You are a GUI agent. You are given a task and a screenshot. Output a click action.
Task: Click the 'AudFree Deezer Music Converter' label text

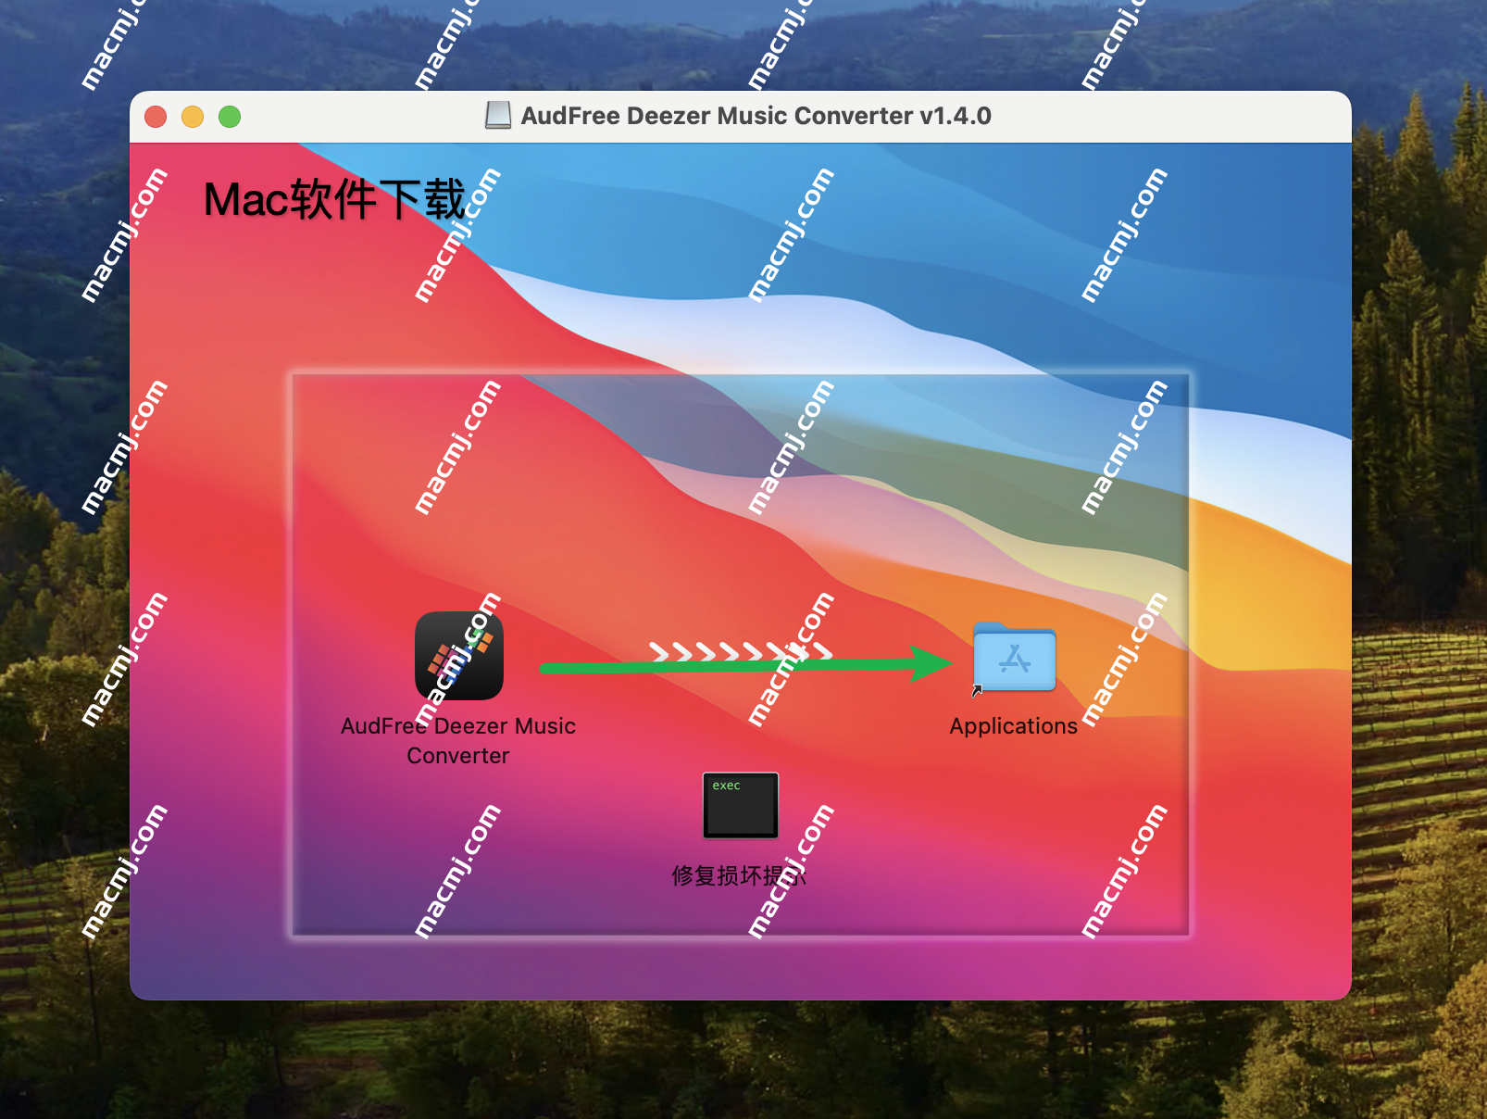tap(458, 740)
